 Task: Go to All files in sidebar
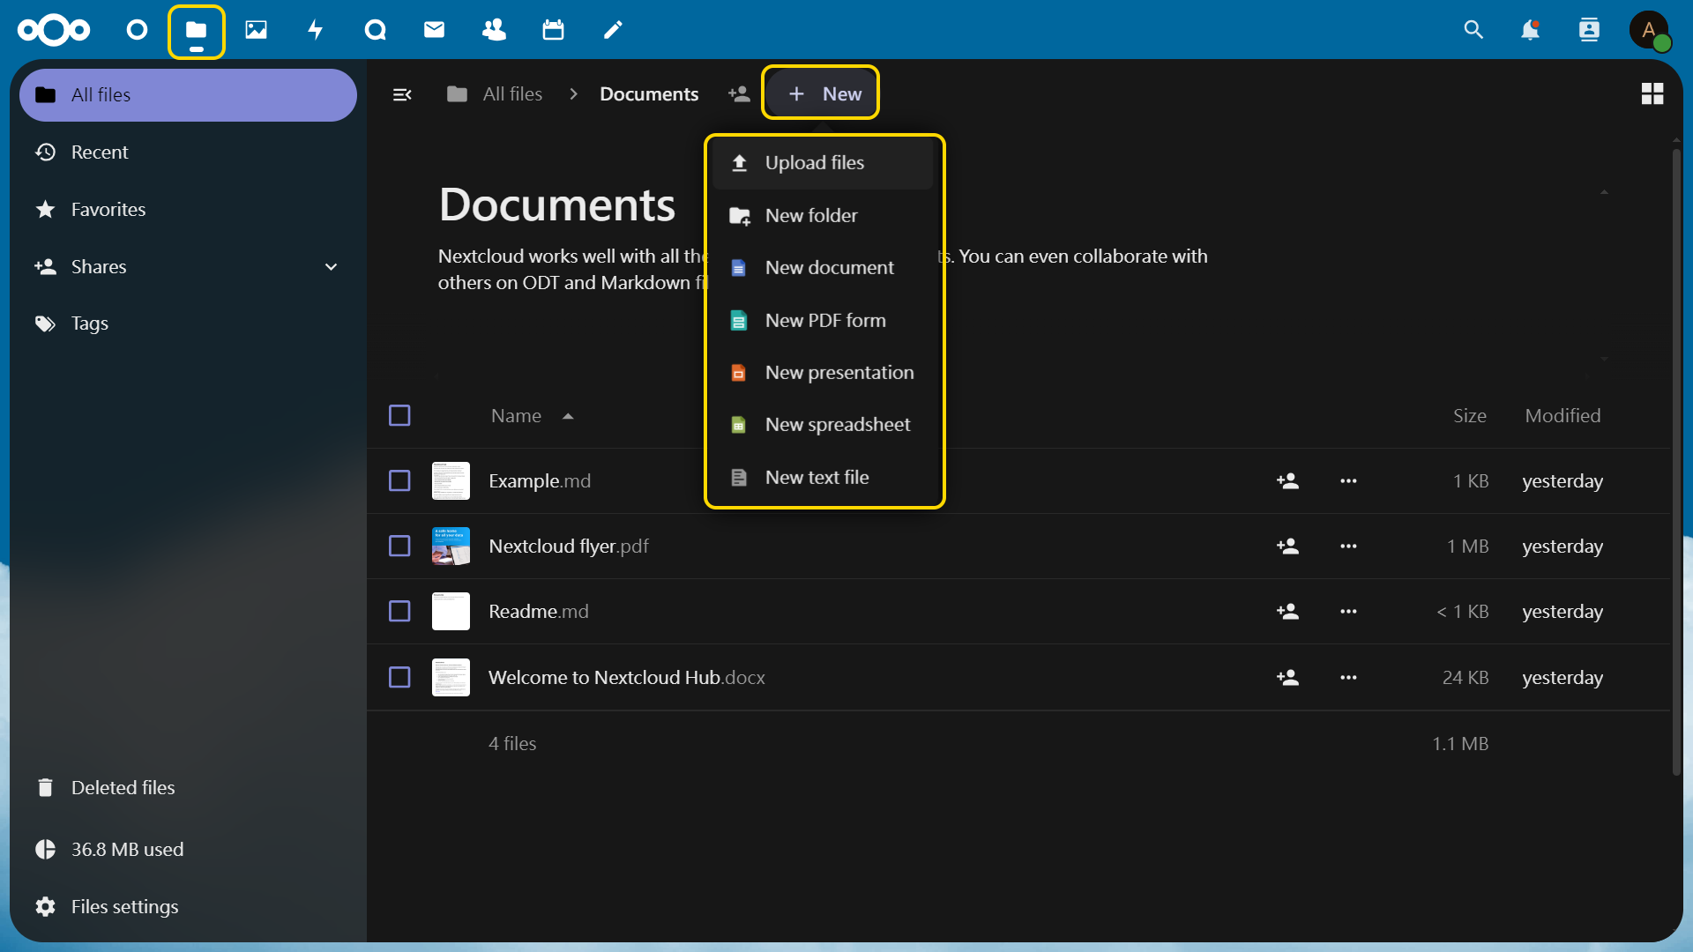188,95
